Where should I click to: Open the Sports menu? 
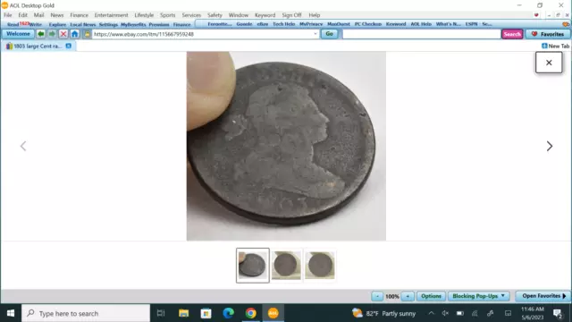pyautogui.click(x=167, y=15)
